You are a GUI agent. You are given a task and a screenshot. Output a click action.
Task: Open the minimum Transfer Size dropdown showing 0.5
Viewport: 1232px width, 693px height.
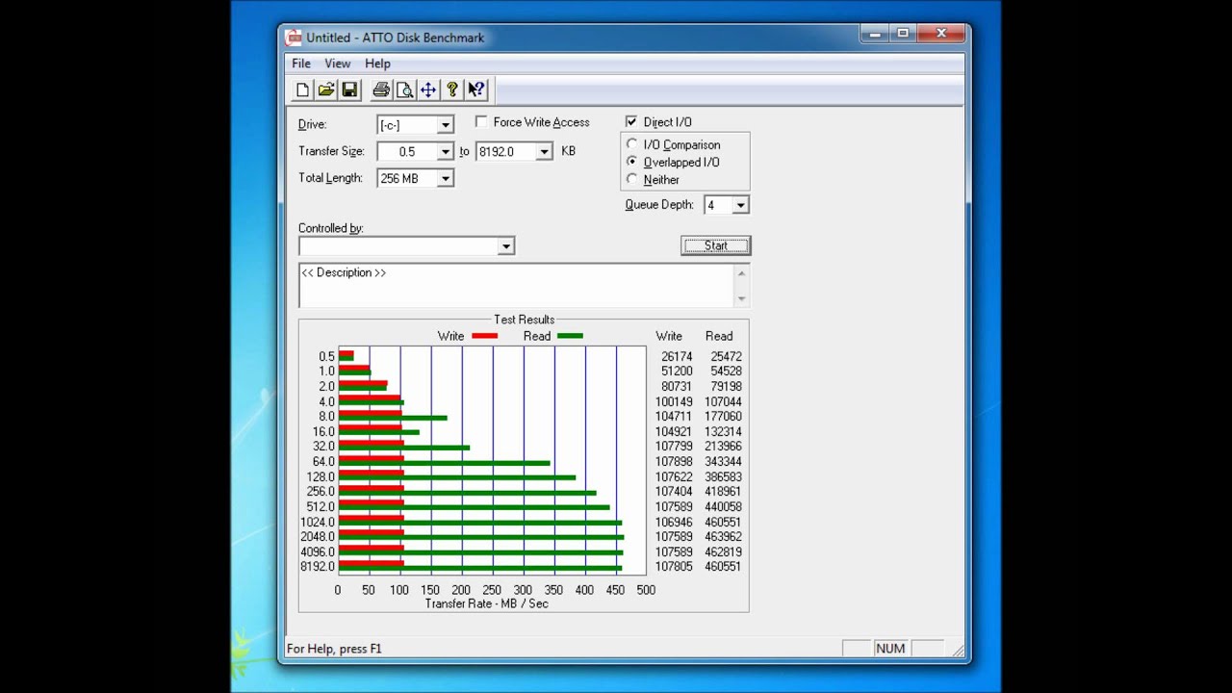coord(445,152)
